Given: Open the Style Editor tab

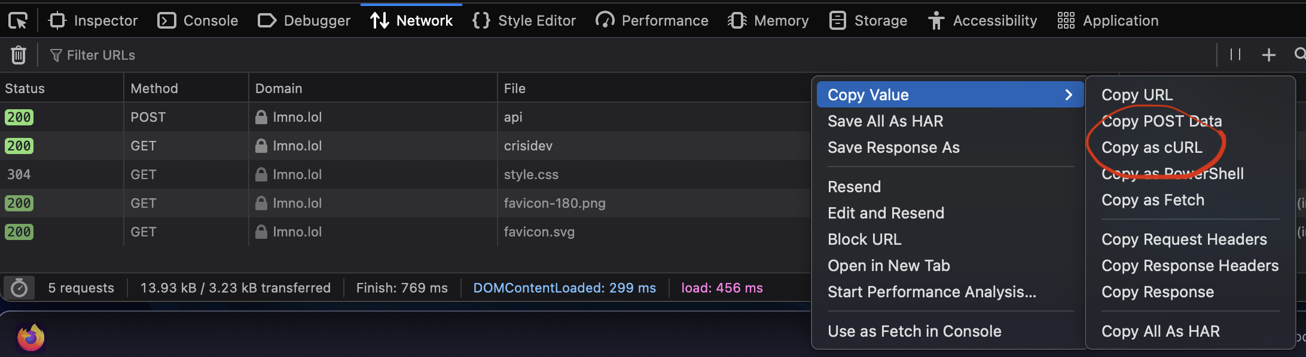Looking at the screenshot, I should pyautogui.click(x=524, y=21).
